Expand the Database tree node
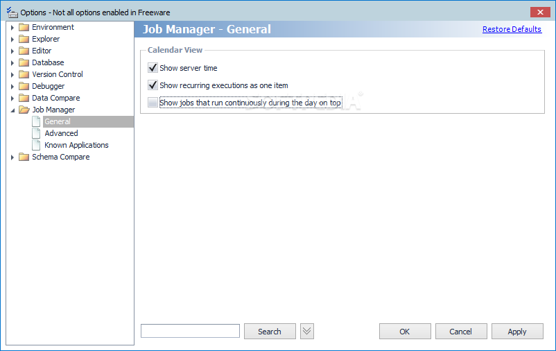The width and height of the screenshot is (556, 351). [x=12, y=63]
